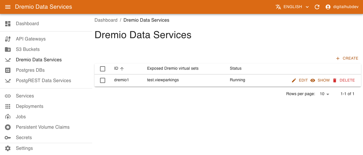Viewport: 363px width, 155px height.
Task: Expand the rows per page dropdown
Action: [x=325, y=94]
